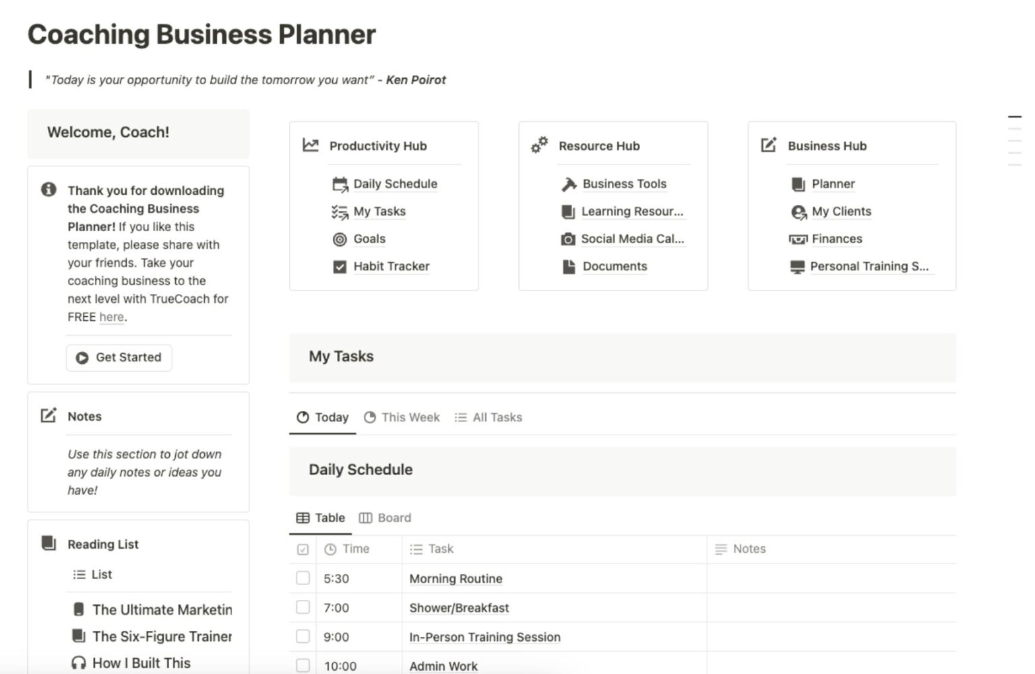
Task: Mark In-Person Training Session as done
Action: tap(303, 636)
